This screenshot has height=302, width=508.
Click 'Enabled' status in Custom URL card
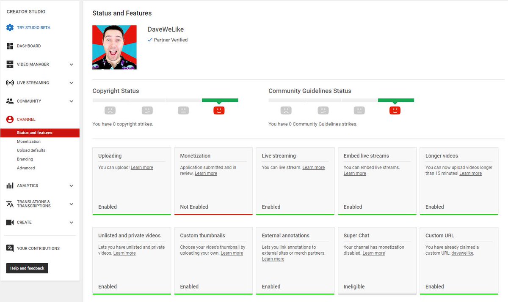pyautogui.click(x=435, y=287)
